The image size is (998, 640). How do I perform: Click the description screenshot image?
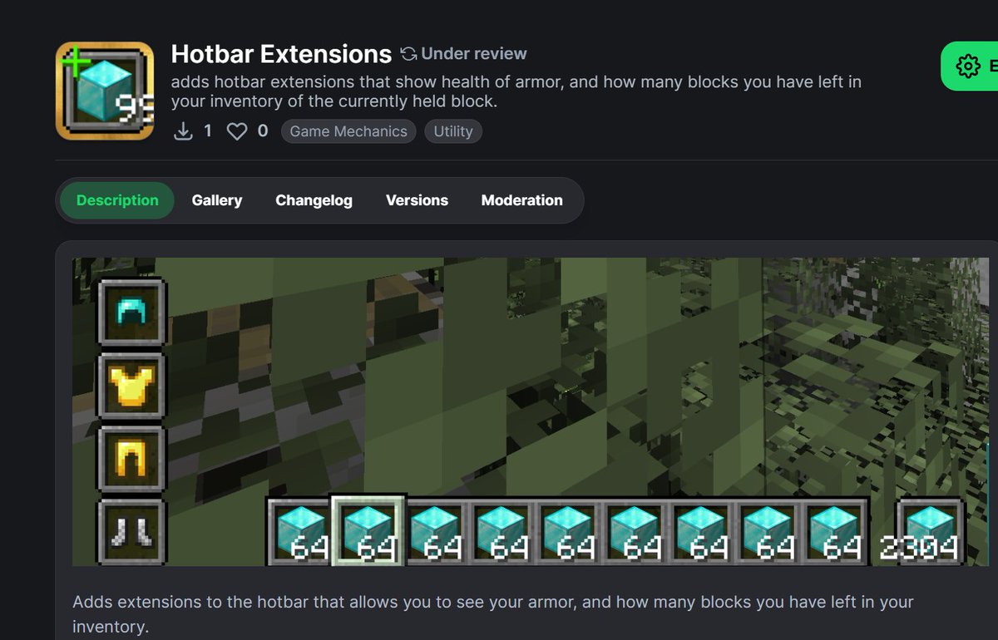531,411
